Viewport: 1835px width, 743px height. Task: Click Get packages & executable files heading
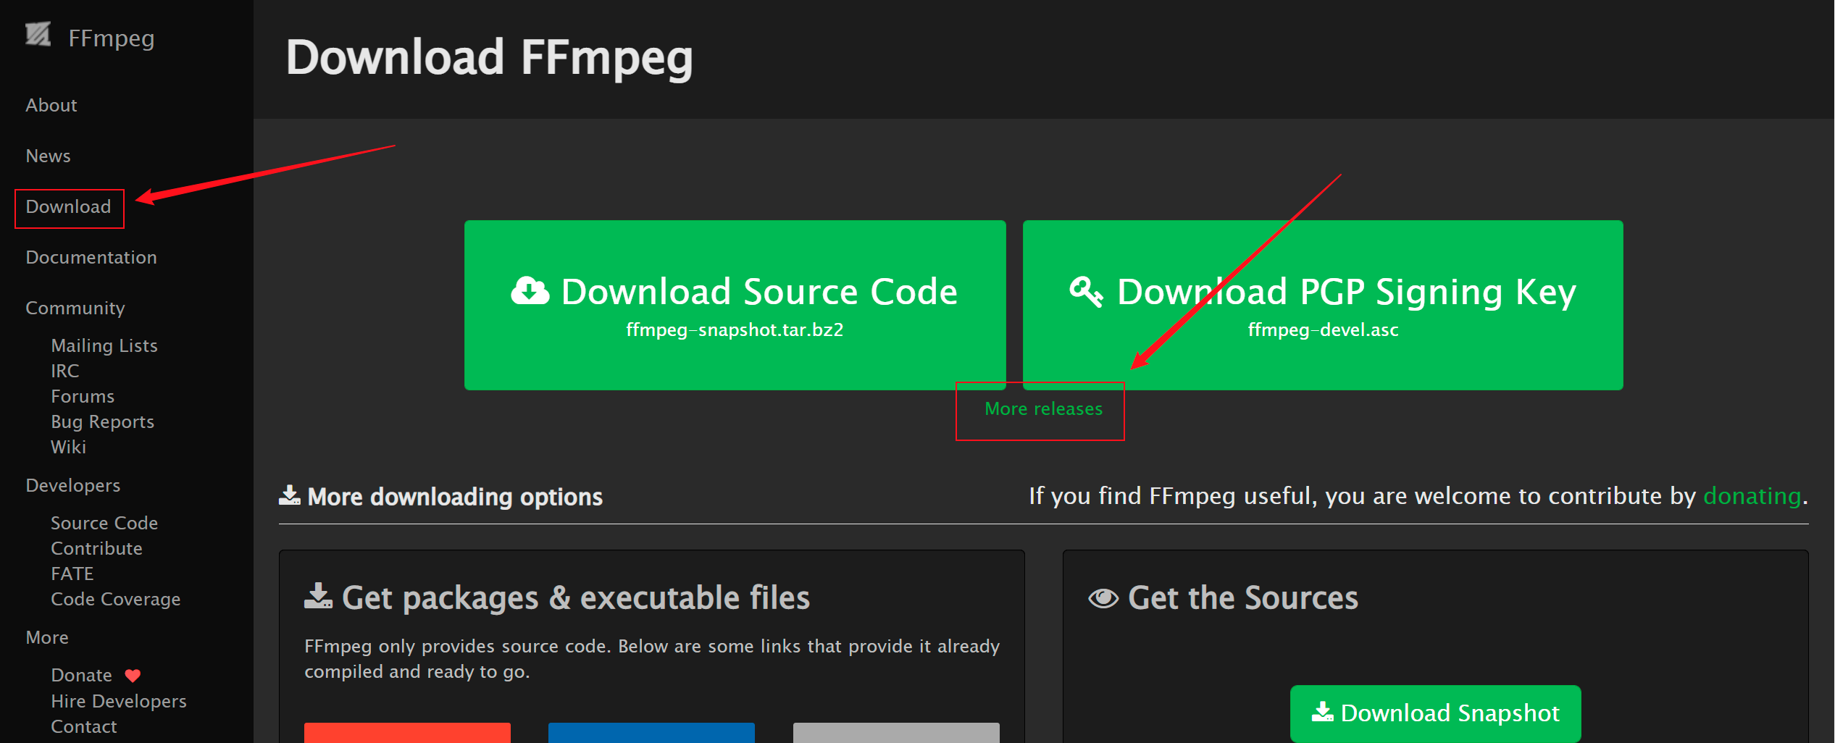click(576, 598)
